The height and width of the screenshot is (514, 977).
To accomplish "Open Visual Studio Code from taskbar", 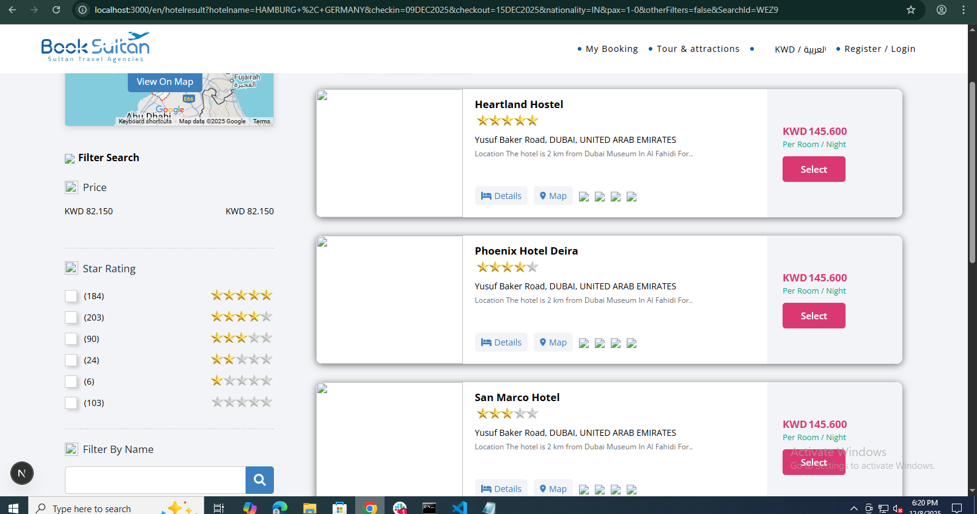I will [x=459, y=507].
